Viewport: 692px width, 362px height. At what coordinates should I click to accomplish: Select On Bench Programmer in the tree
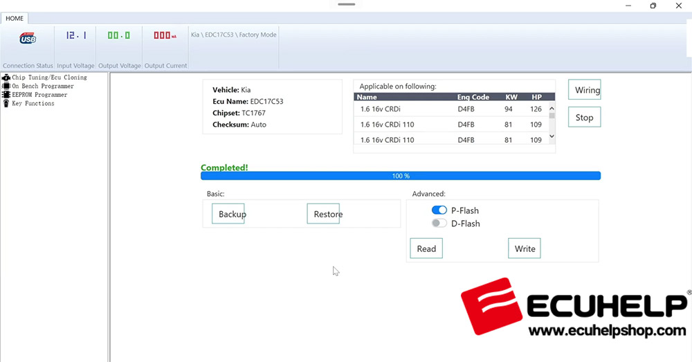(43, 86)
